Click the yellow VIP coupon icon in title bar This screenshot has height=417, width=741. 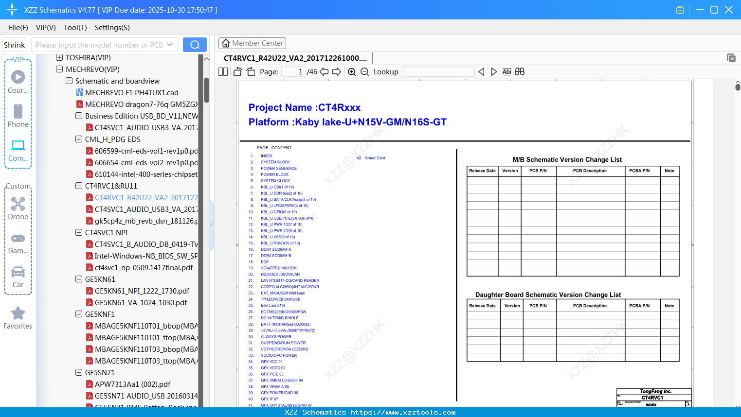coord(680,10)
